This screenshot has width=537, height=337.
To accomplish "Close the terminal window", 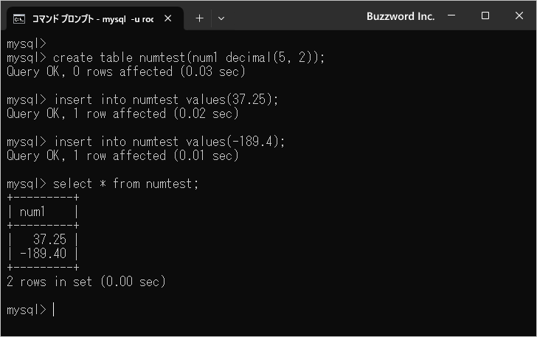I will click(x=519, y=15).
